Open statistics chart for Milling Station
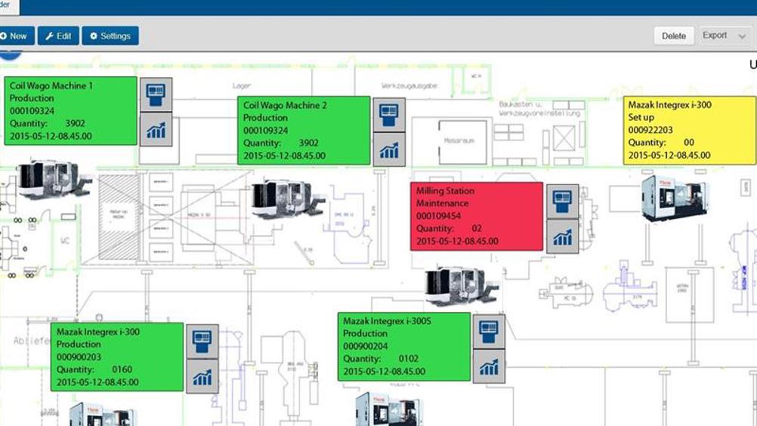Viewport: 757px width, 426px height. 562,236
